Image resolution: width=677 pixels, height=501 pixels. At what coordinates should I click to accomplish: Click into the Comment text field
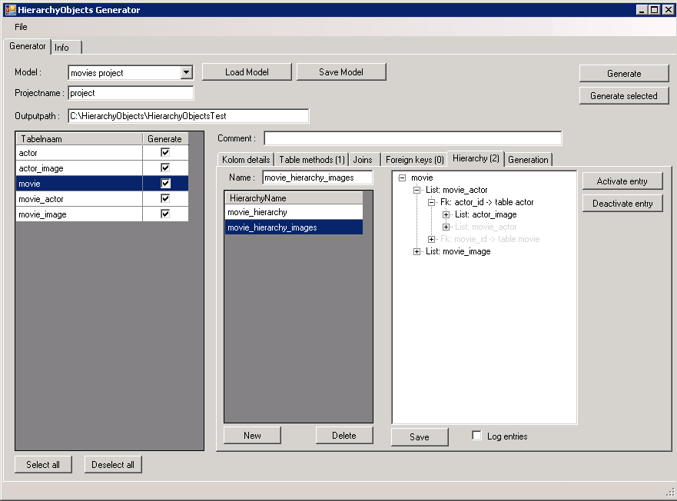tap(413, 138)
